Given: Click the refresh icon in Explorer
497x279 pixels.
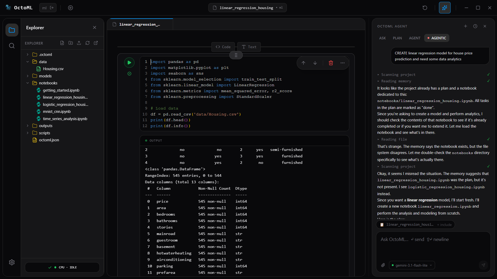Looking at the screenshot, I should 88,43.
